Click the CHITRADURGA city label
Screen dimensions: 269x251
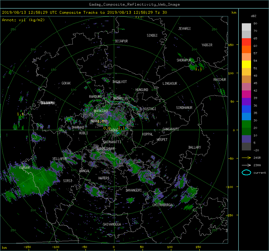(163, 205)
